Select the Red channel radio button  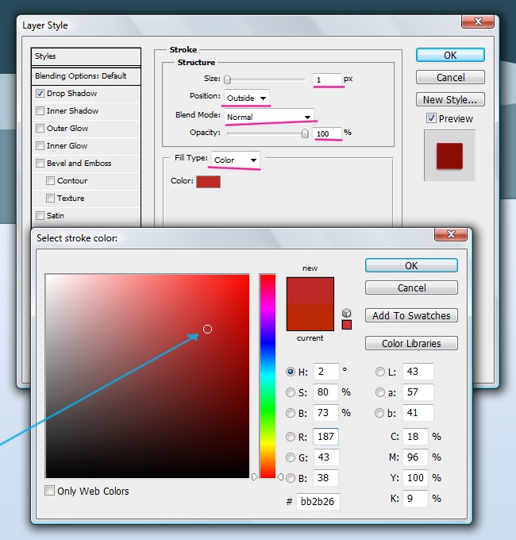[291, 436]
